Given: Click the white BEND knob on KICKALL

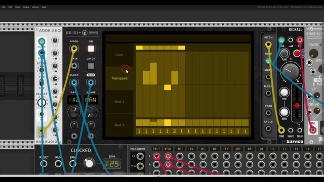Looking at the screenshot, I should click(x=284, y=112).
